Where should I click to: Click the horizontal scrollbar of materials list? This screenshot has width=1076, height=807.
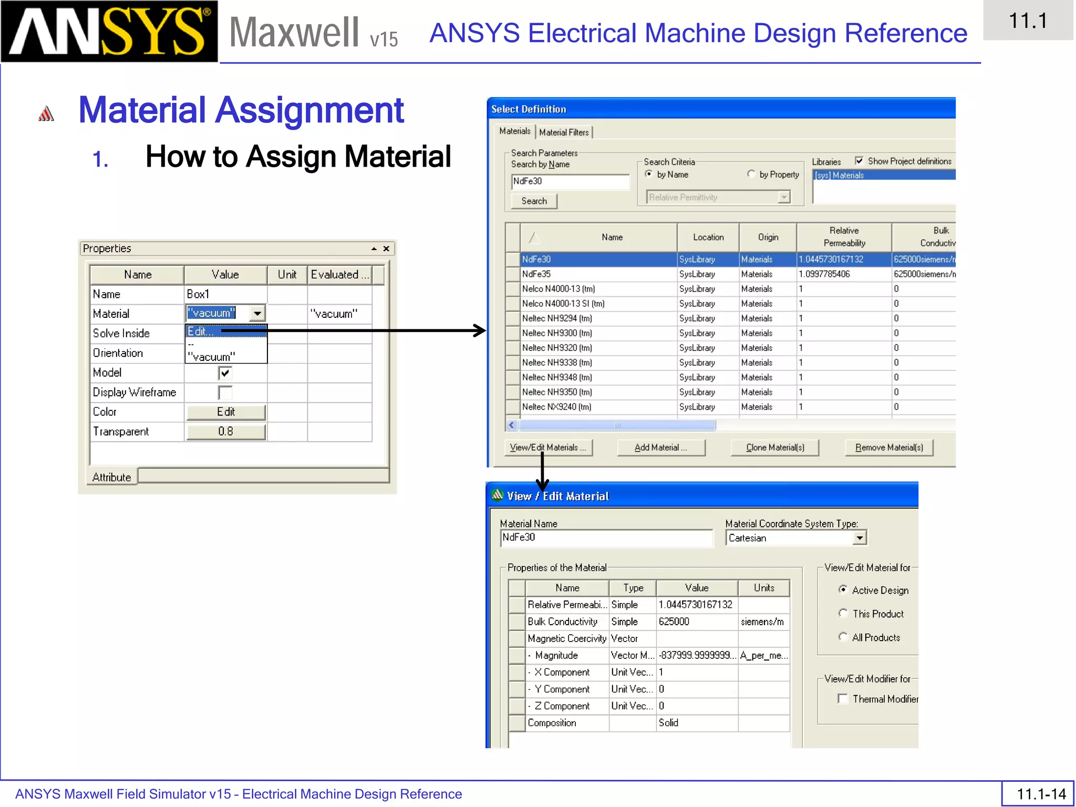(x=617, y=425)
